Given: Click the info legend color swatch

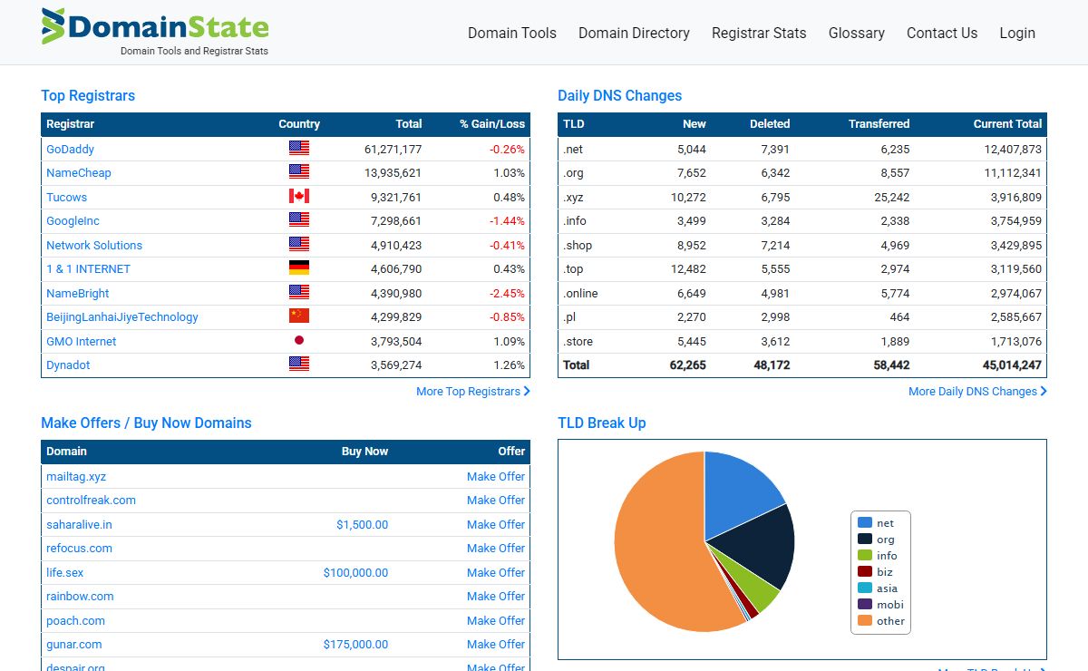Looking at the screenshot, I should click(865, 555).
